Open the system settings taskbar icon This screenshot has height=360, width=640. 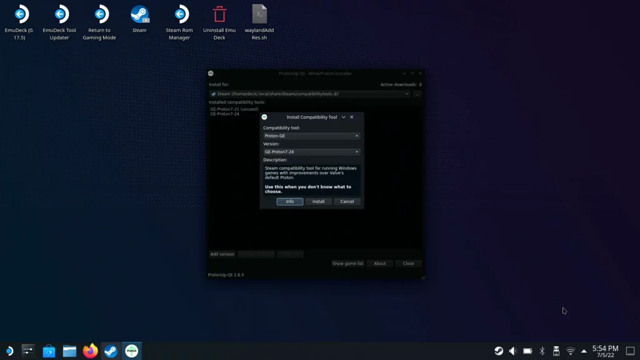coord(28,351)
